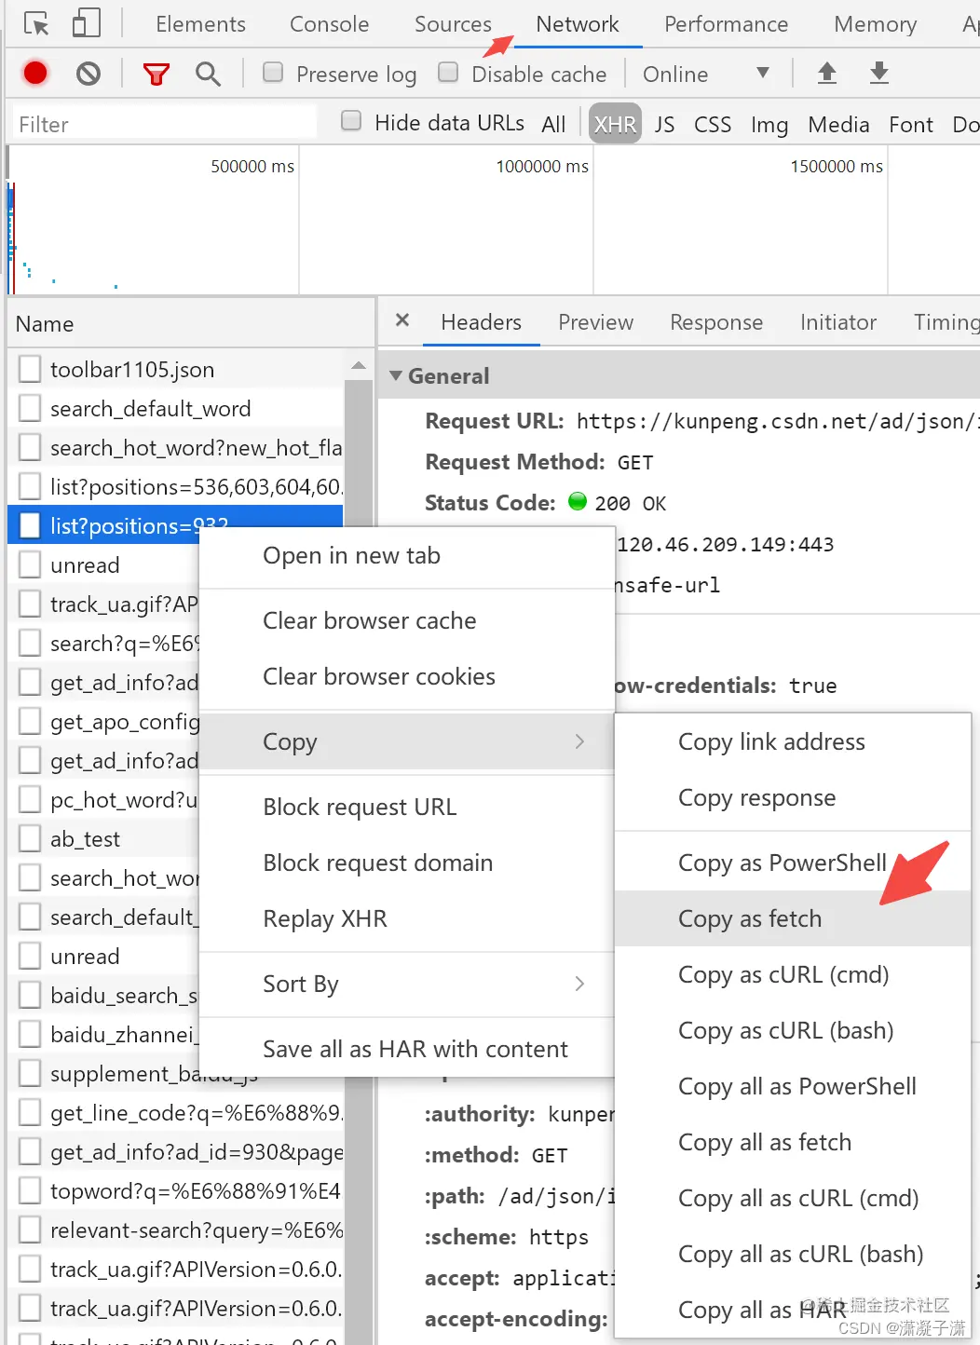Choose Copy response
This screenshot has height=1345, width=980.
793,797
